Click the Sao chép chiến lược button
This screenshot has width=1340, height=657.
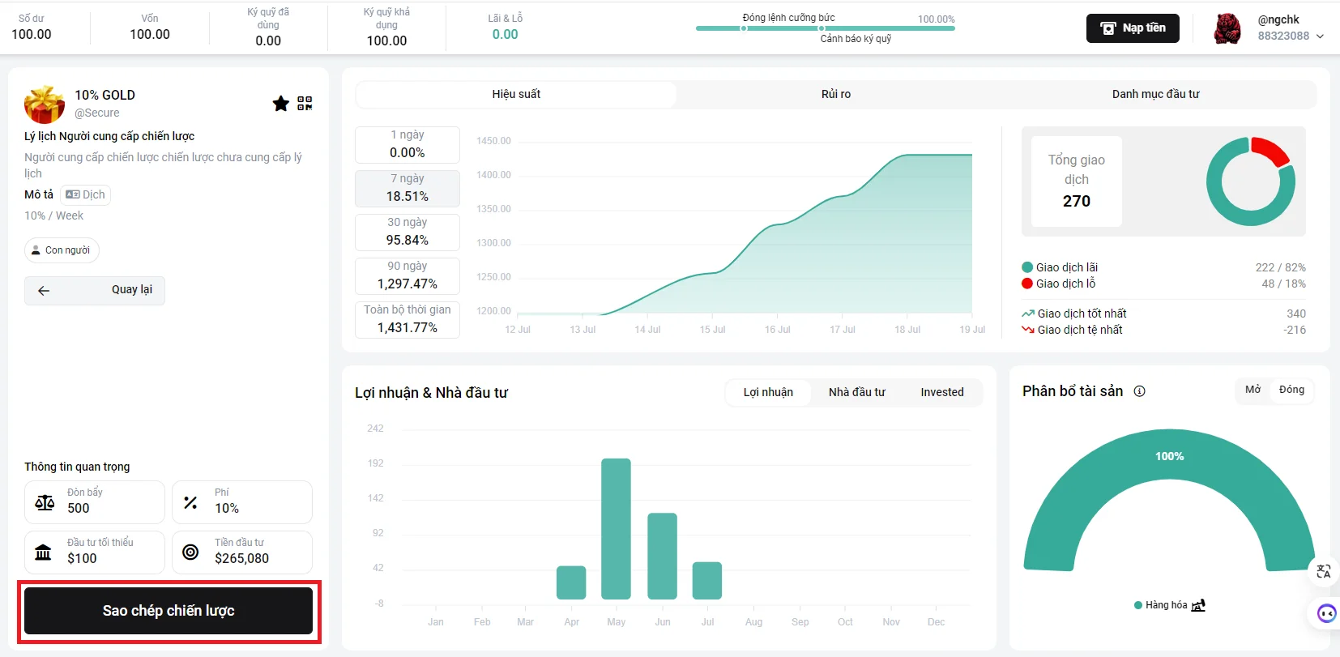(169, 611)
